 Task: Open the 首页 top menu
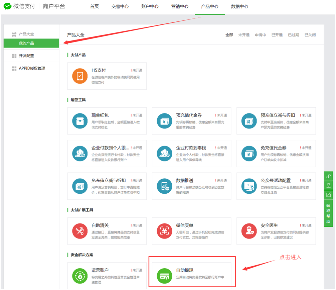point(94,6)
